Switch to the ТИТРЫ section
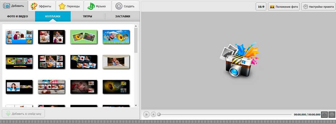The image size is (336, 124). (x=88, y=16)
